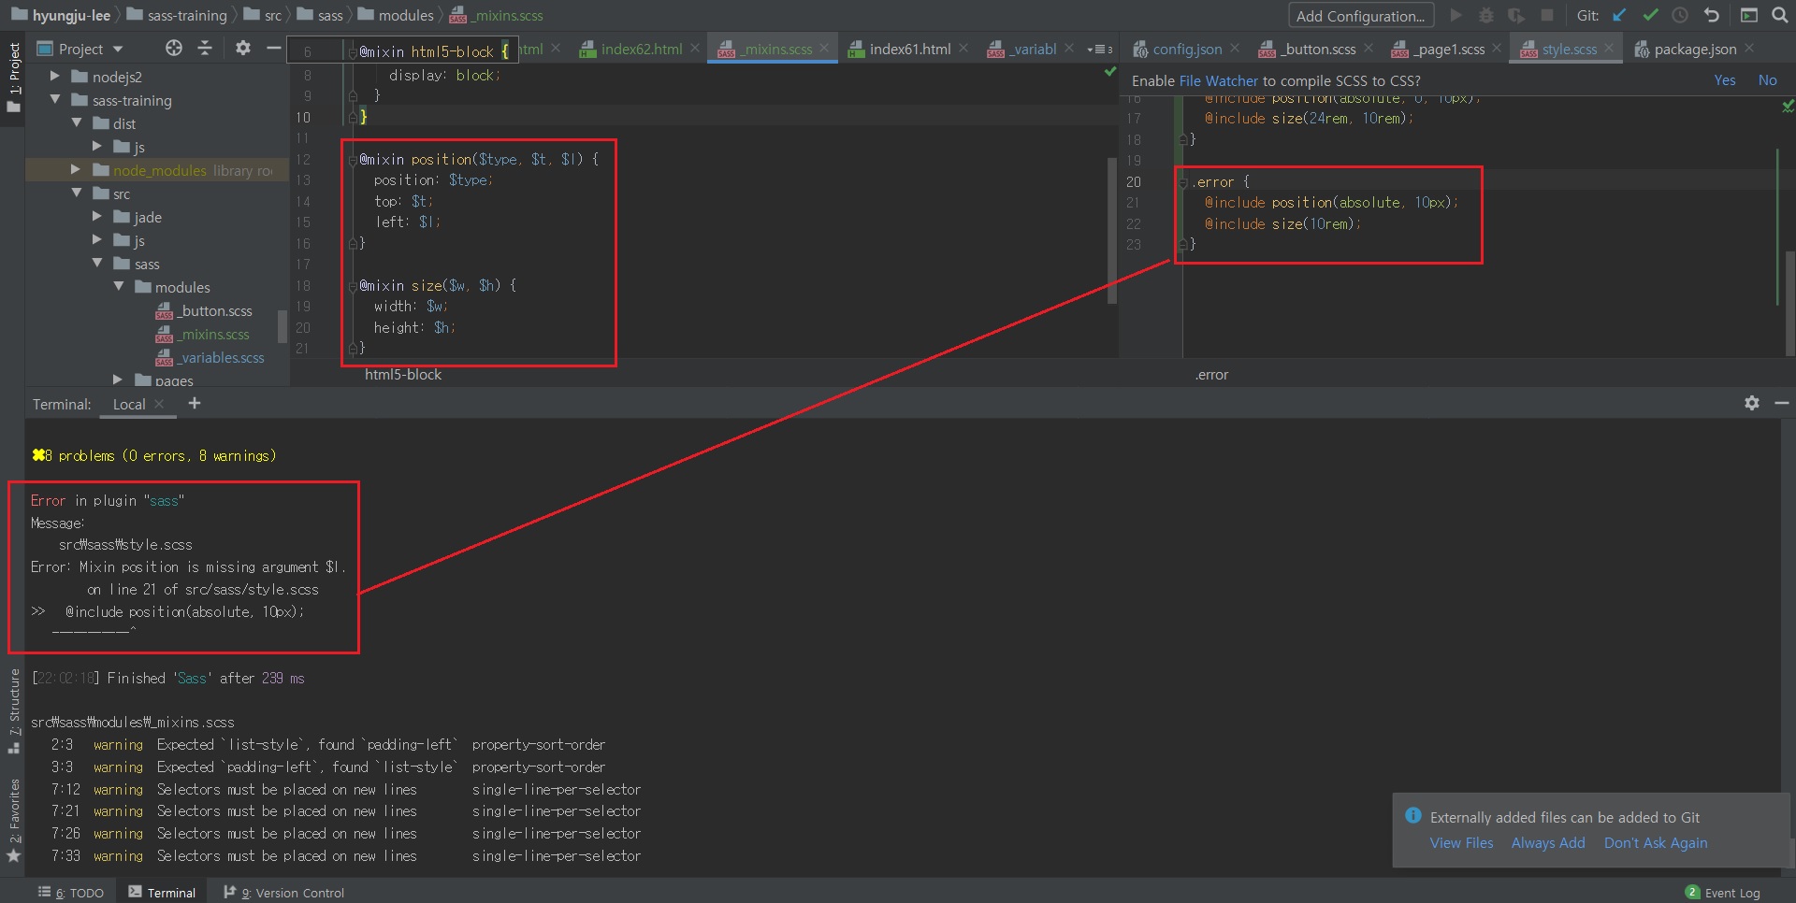Add a new terminal session with plus icon

click(195, 404)
